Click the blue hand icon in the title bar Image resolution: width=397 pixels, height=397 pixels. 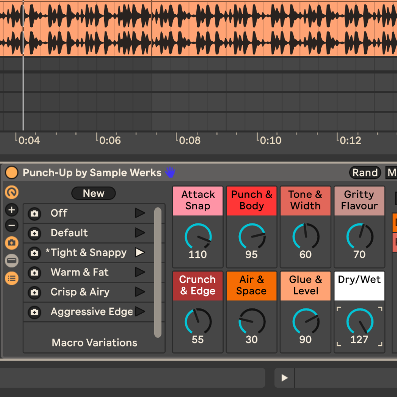tap(170, 172)
